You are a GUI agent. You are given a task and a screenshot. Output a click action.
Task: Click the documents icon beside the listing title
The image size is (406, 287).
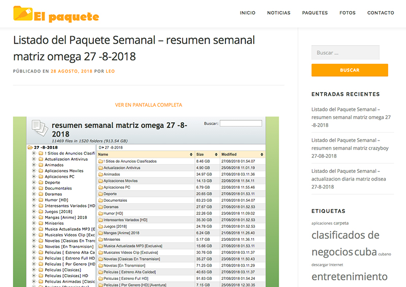pos(39,130)
